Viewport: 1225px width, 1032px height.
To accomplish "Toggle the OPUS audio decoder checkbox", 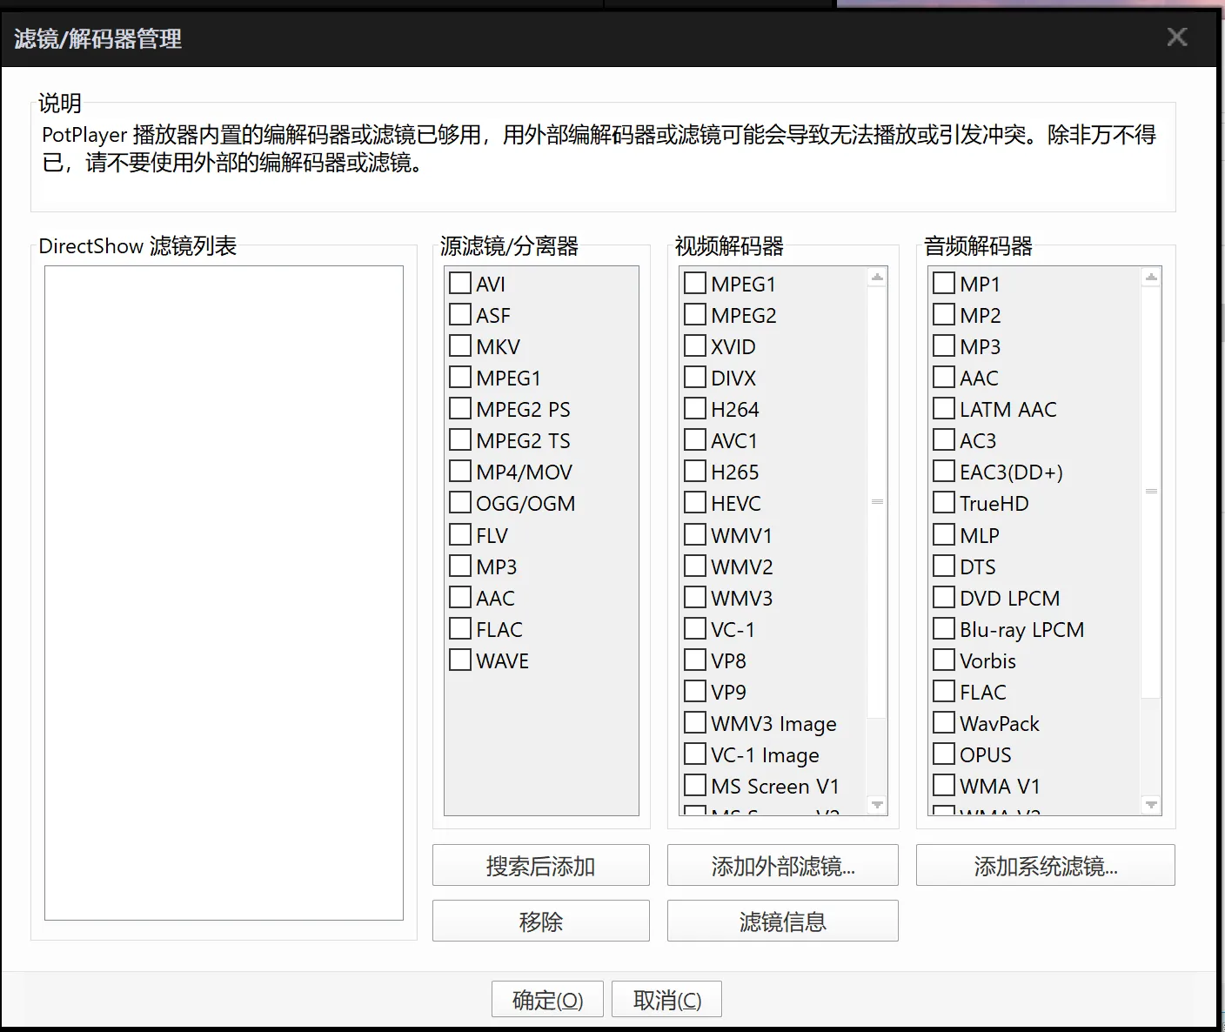I will pyautogui.click(x=943, y=754).
